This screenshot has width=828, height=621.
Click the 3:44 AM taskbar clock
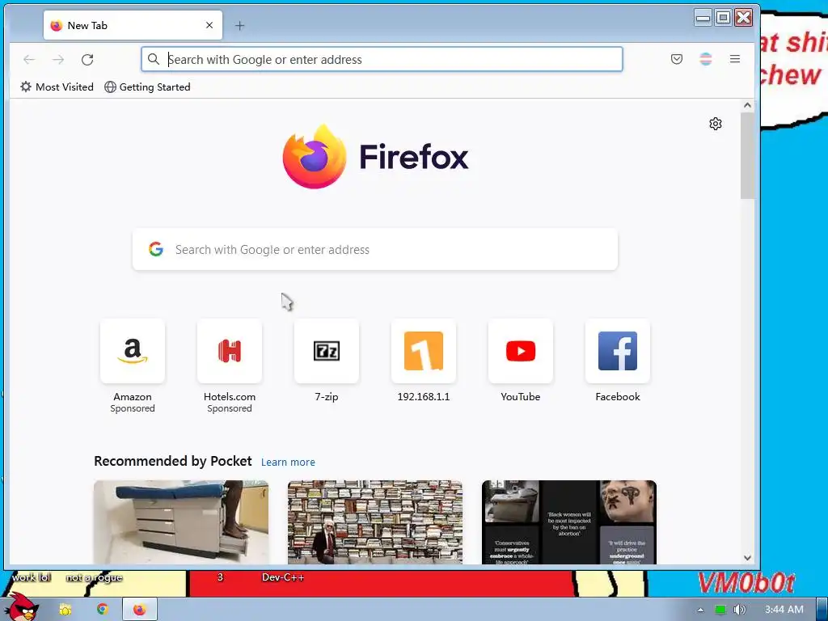click(784, 610)
